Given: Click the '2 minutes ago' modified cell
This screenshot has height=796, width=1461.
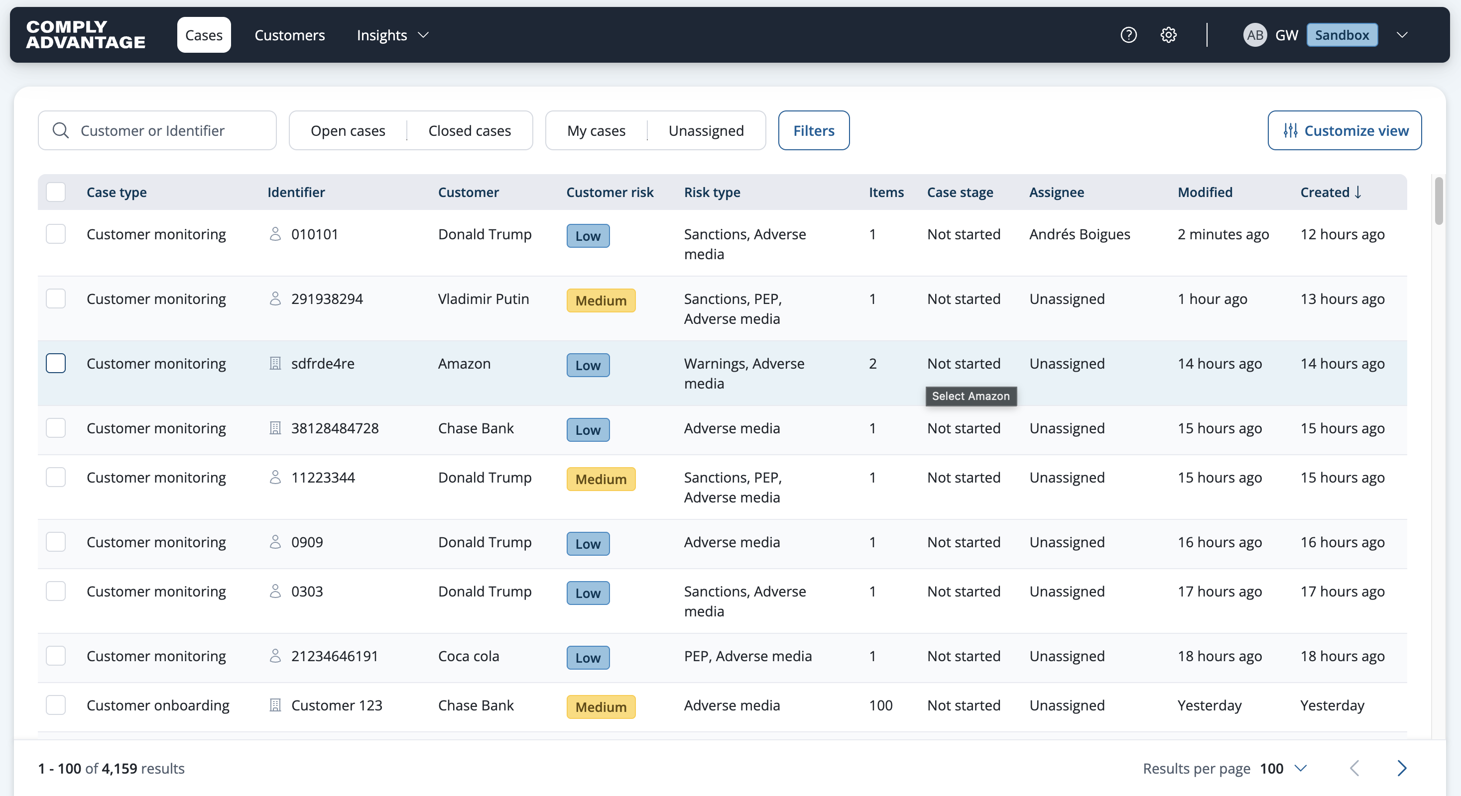Looking at the screenshot, I should click(x=1223, y=234).
